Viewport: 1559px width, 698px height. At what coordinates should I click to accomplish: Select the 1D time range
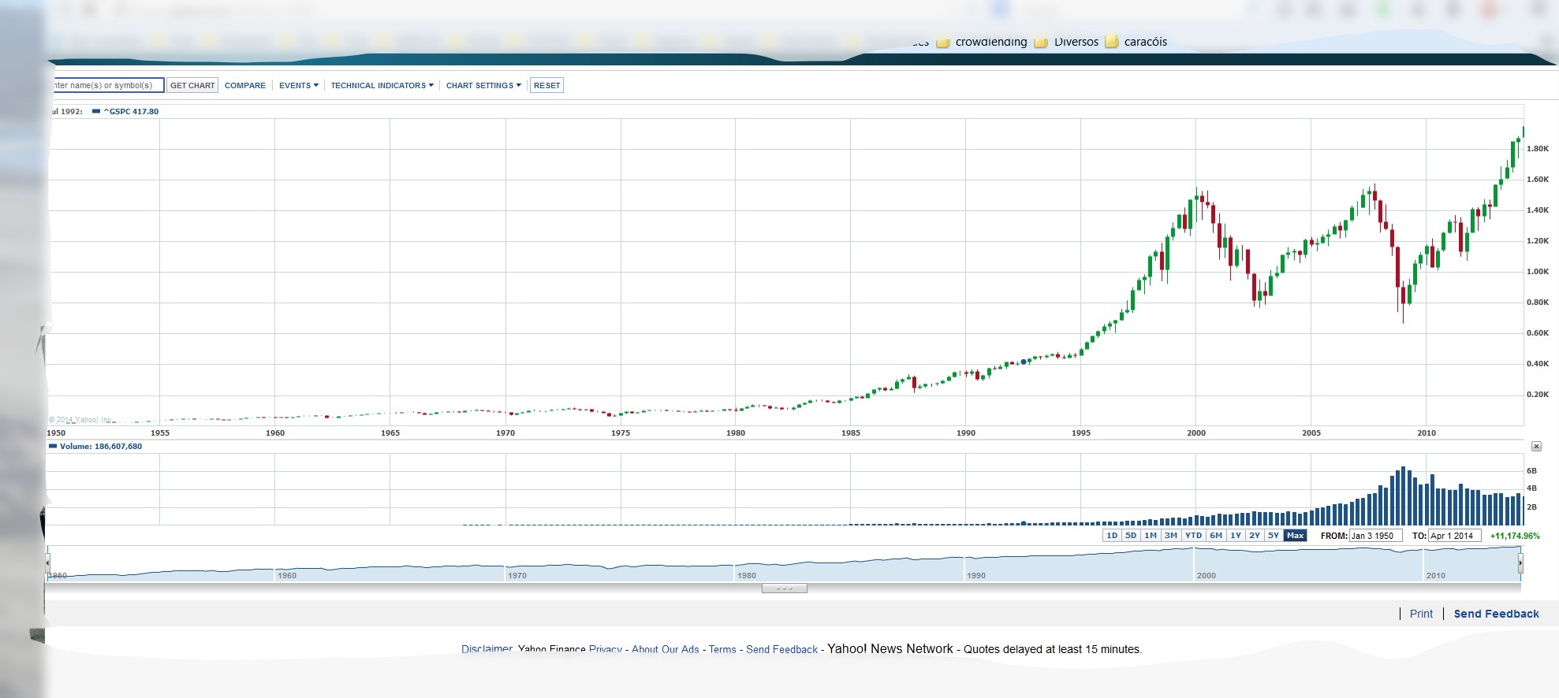click(1112, 536)
